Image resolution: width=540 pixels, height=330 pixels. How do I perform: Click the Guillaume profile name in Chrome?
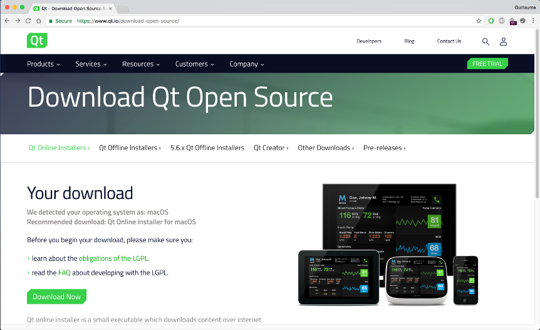525,8
